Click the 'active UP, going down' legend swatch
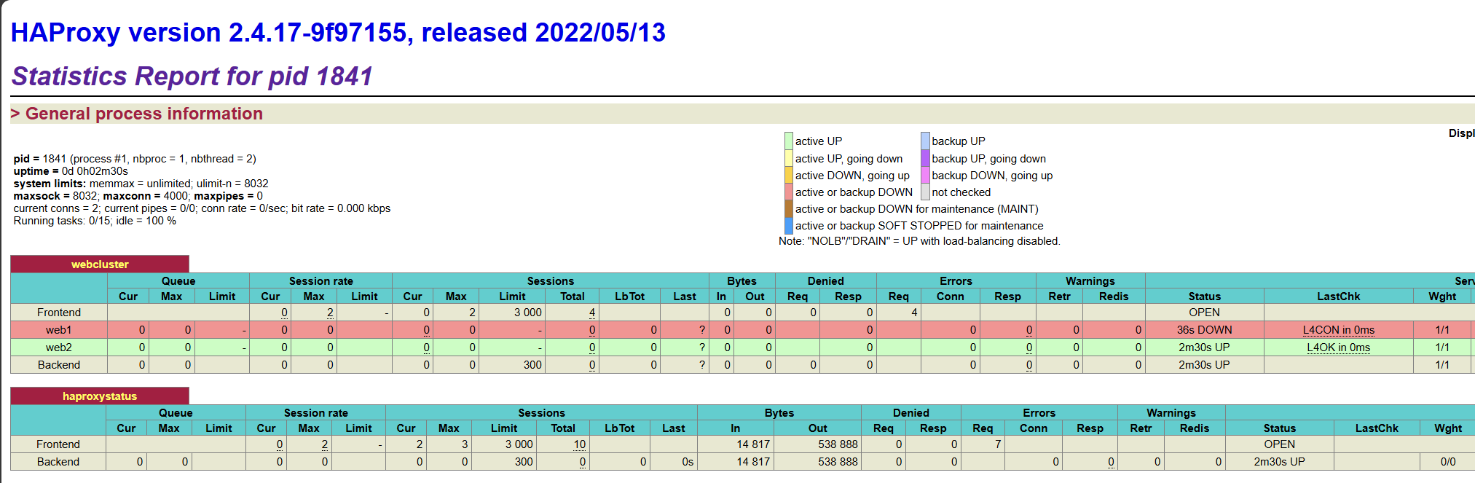 (x=789, y=158)
